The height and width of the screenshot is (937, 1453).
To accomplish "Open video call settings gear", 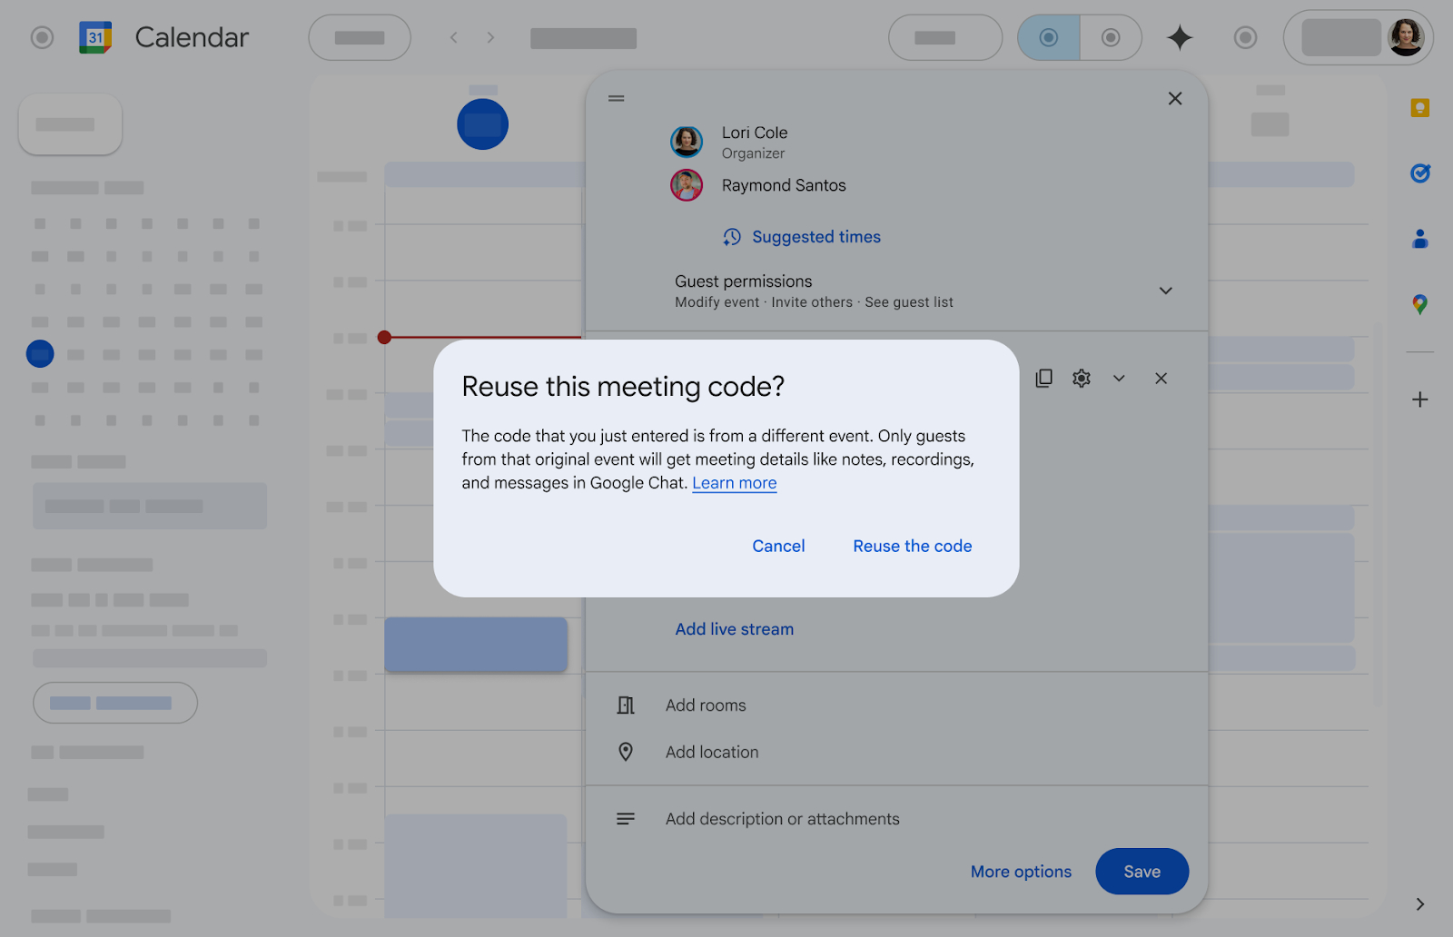I will (x=1081, y=379).
